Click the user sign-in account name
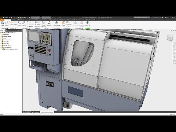This screenshot has height=132, width=176. click(x=156, y=18)
